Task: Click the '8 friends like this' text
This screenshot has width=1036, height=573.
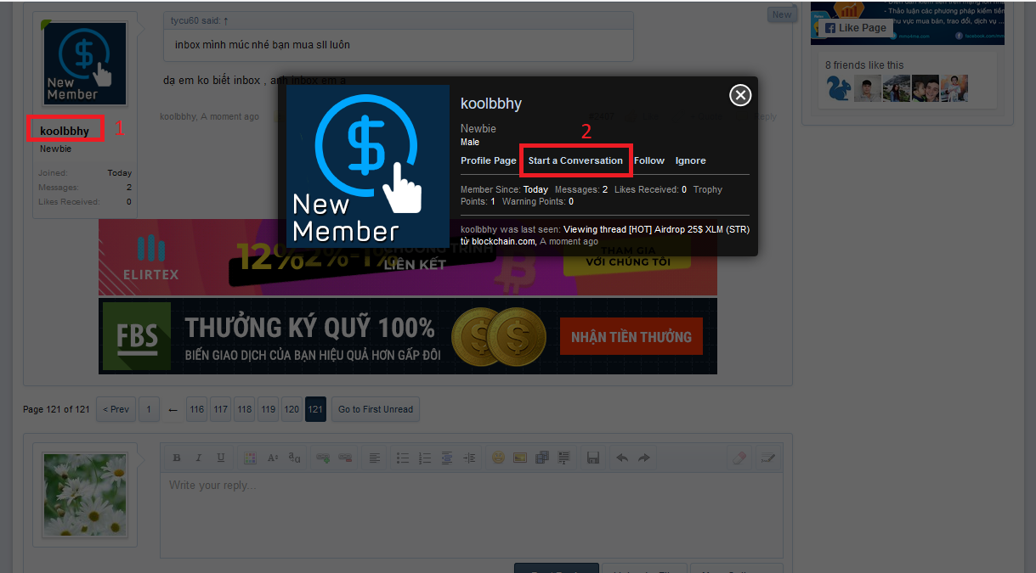Action: tap(864, 65)
